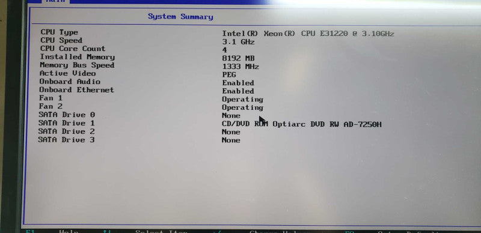481x233 pixels.
Task: Select the Onboard Ethernet label
Action: click(x=76, y=90)
